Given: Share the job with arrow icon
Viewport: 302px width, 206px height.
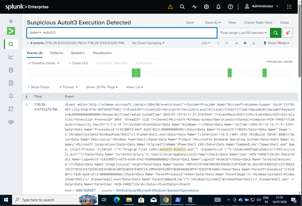Looking at the screenshot, I should (236, 43).
